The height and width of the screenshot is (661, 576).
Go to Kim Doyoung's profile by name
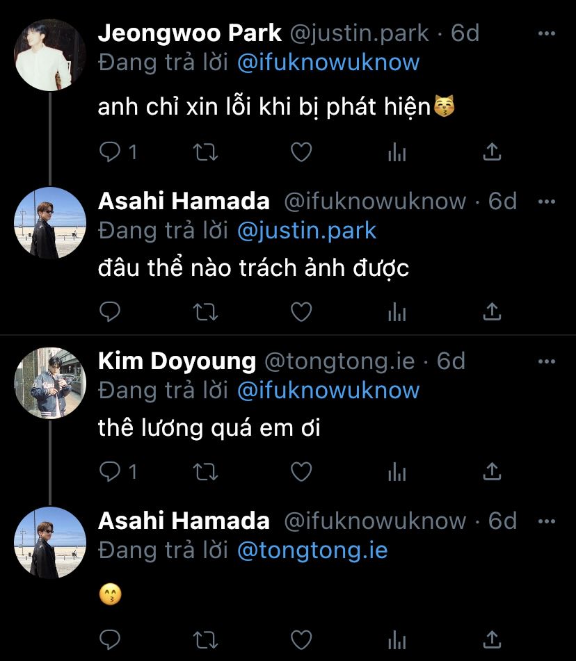177,361
